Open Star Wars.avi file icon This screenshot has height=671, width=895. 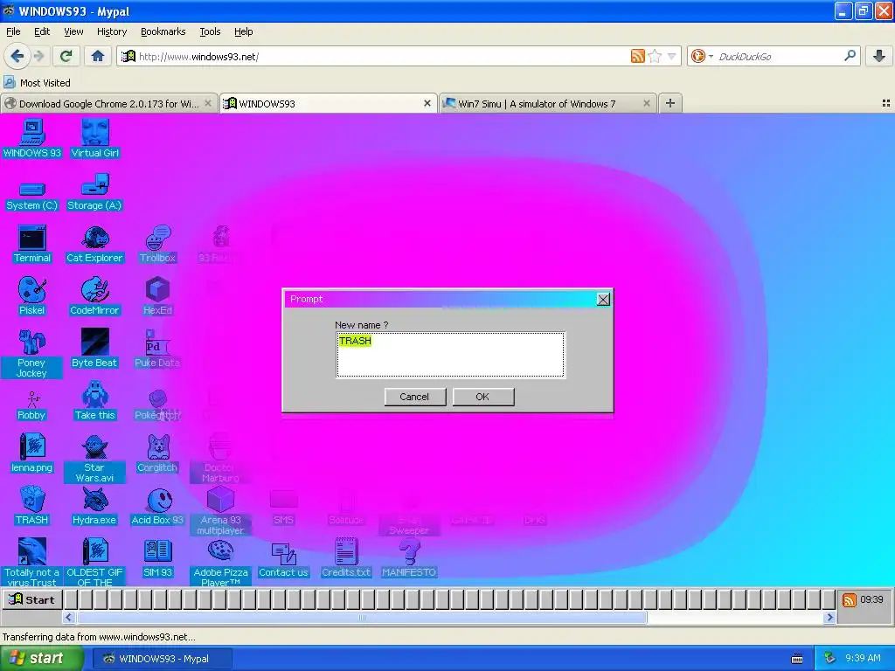94,460
